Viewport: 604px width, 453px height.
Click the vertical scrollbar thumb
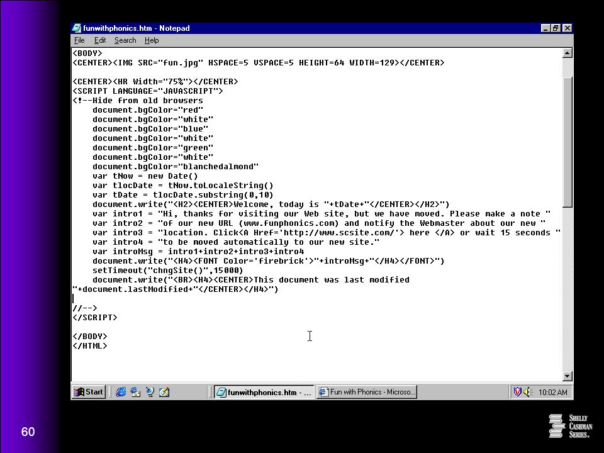[568, 142]
